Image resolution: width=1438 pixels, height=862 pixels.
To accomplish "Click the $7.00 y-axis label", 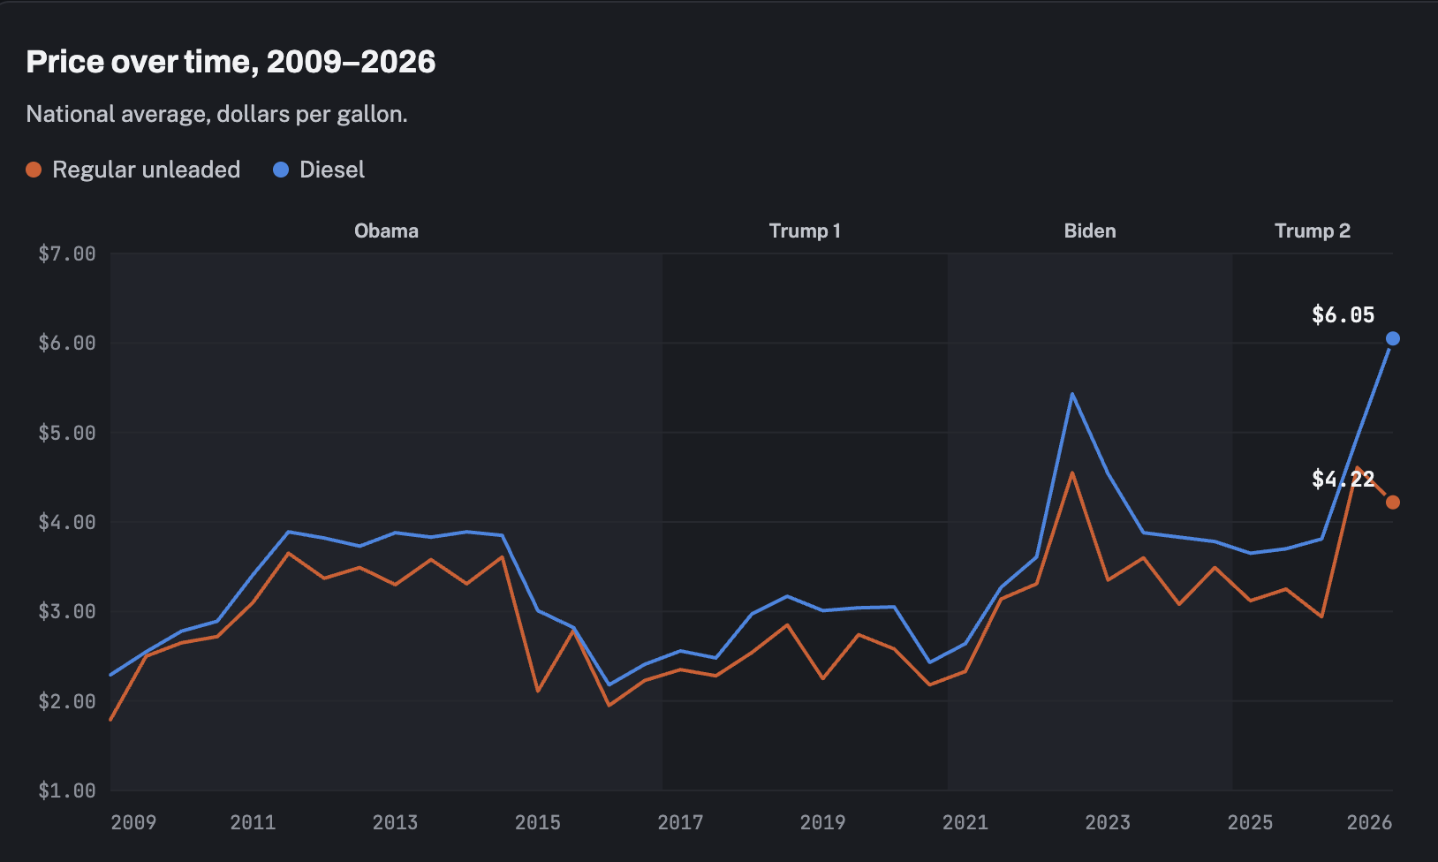I will pyautogui.click(x=67, y=254).
